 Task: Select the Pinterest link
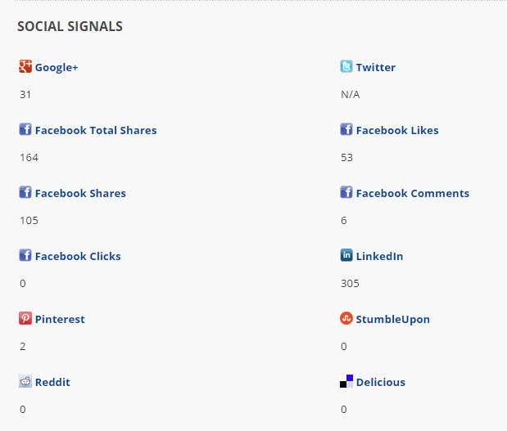(60, 320)
